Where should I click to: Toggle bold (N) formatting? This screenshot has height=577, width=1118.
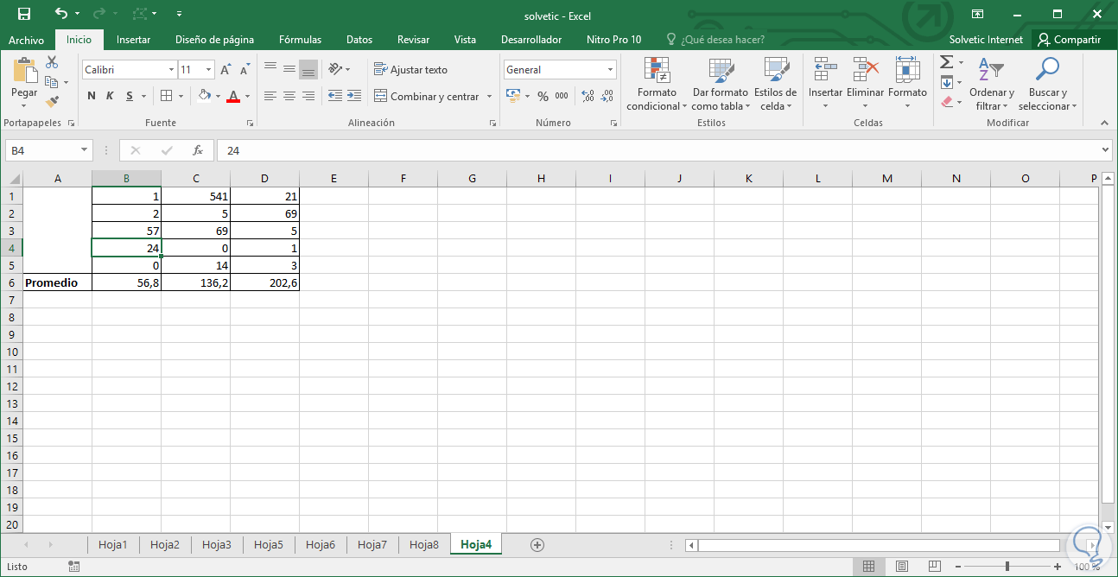[x=92, y=96]
